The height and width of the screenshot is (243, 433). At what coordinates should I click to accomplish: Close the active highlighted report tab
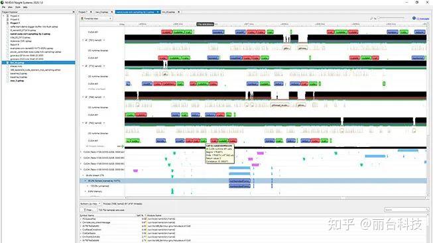[158, 12]
